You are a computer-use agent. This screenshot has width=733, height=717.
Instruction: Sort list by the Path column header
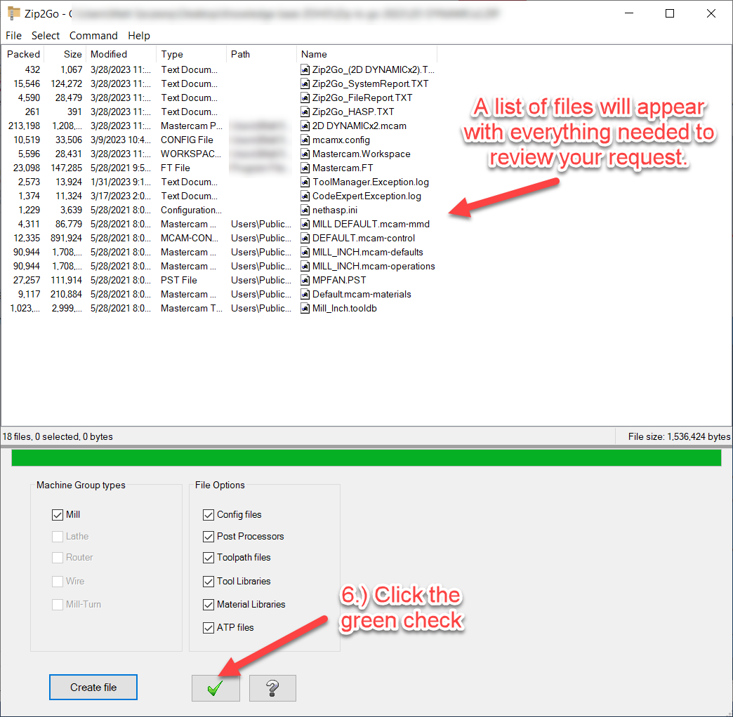(x=261, y=54)
